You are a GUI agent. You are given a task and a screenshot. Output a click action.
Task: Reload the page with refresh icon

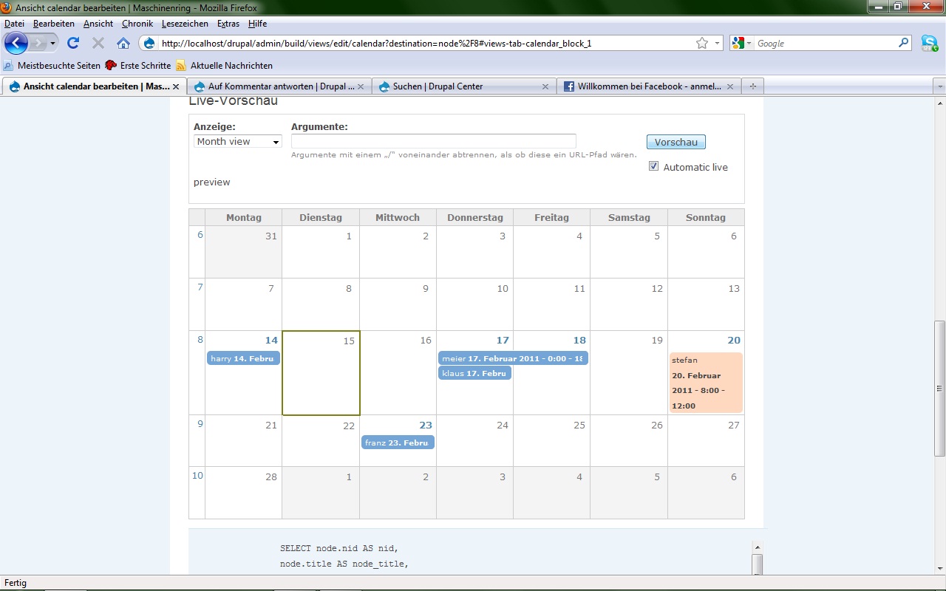pos(73,43)
